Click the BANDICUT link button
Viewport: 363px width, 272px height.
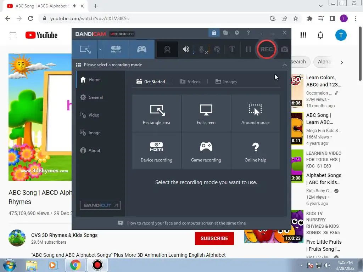(x=100, y=205)
